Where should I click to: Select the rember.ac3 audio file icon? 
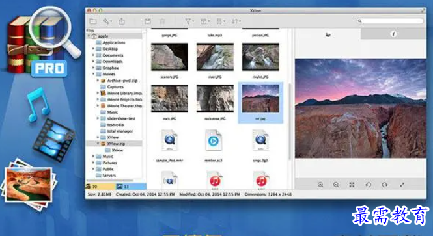point(213,140)
